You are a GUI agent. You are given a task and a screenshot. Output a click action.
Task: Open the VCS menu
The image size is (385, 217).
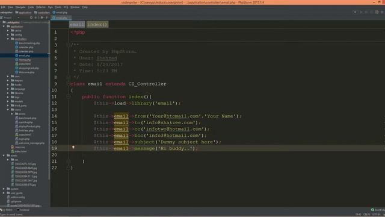click(66, 7)
